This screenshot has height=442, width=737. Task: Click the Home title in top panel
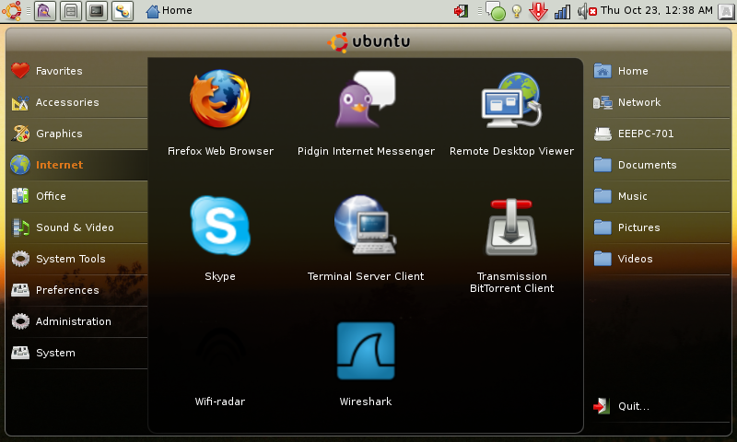tap(169, 11)
